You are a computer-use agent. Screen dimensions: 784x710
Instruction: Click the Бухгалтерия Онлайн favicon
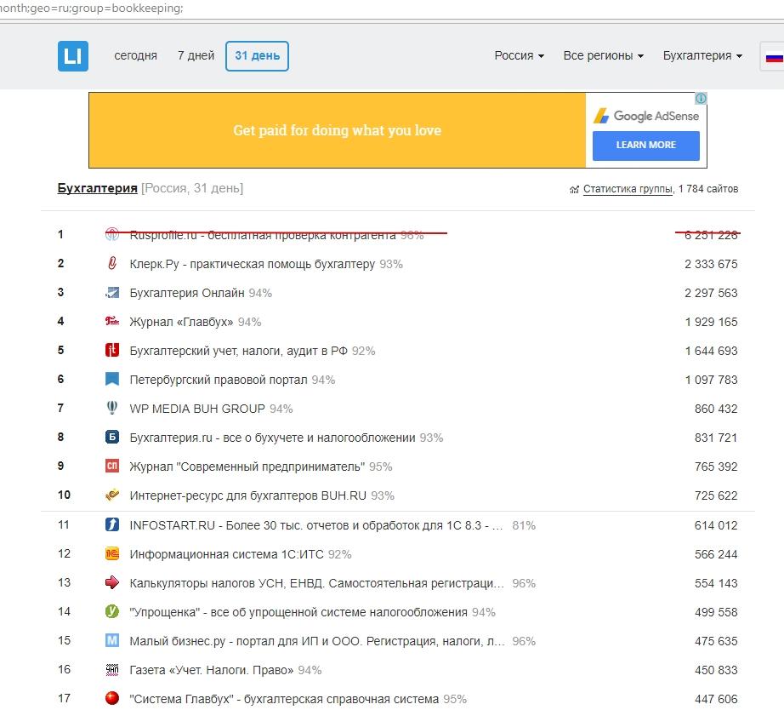click(112, 292)
